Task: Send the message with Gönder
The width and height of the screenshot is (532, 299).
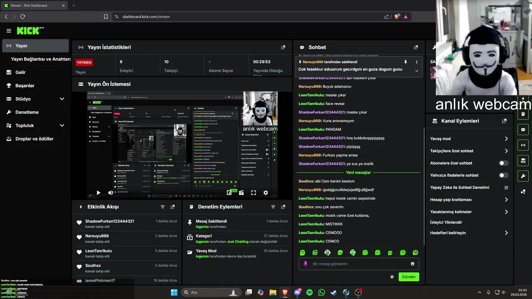Action: (409, 277)
